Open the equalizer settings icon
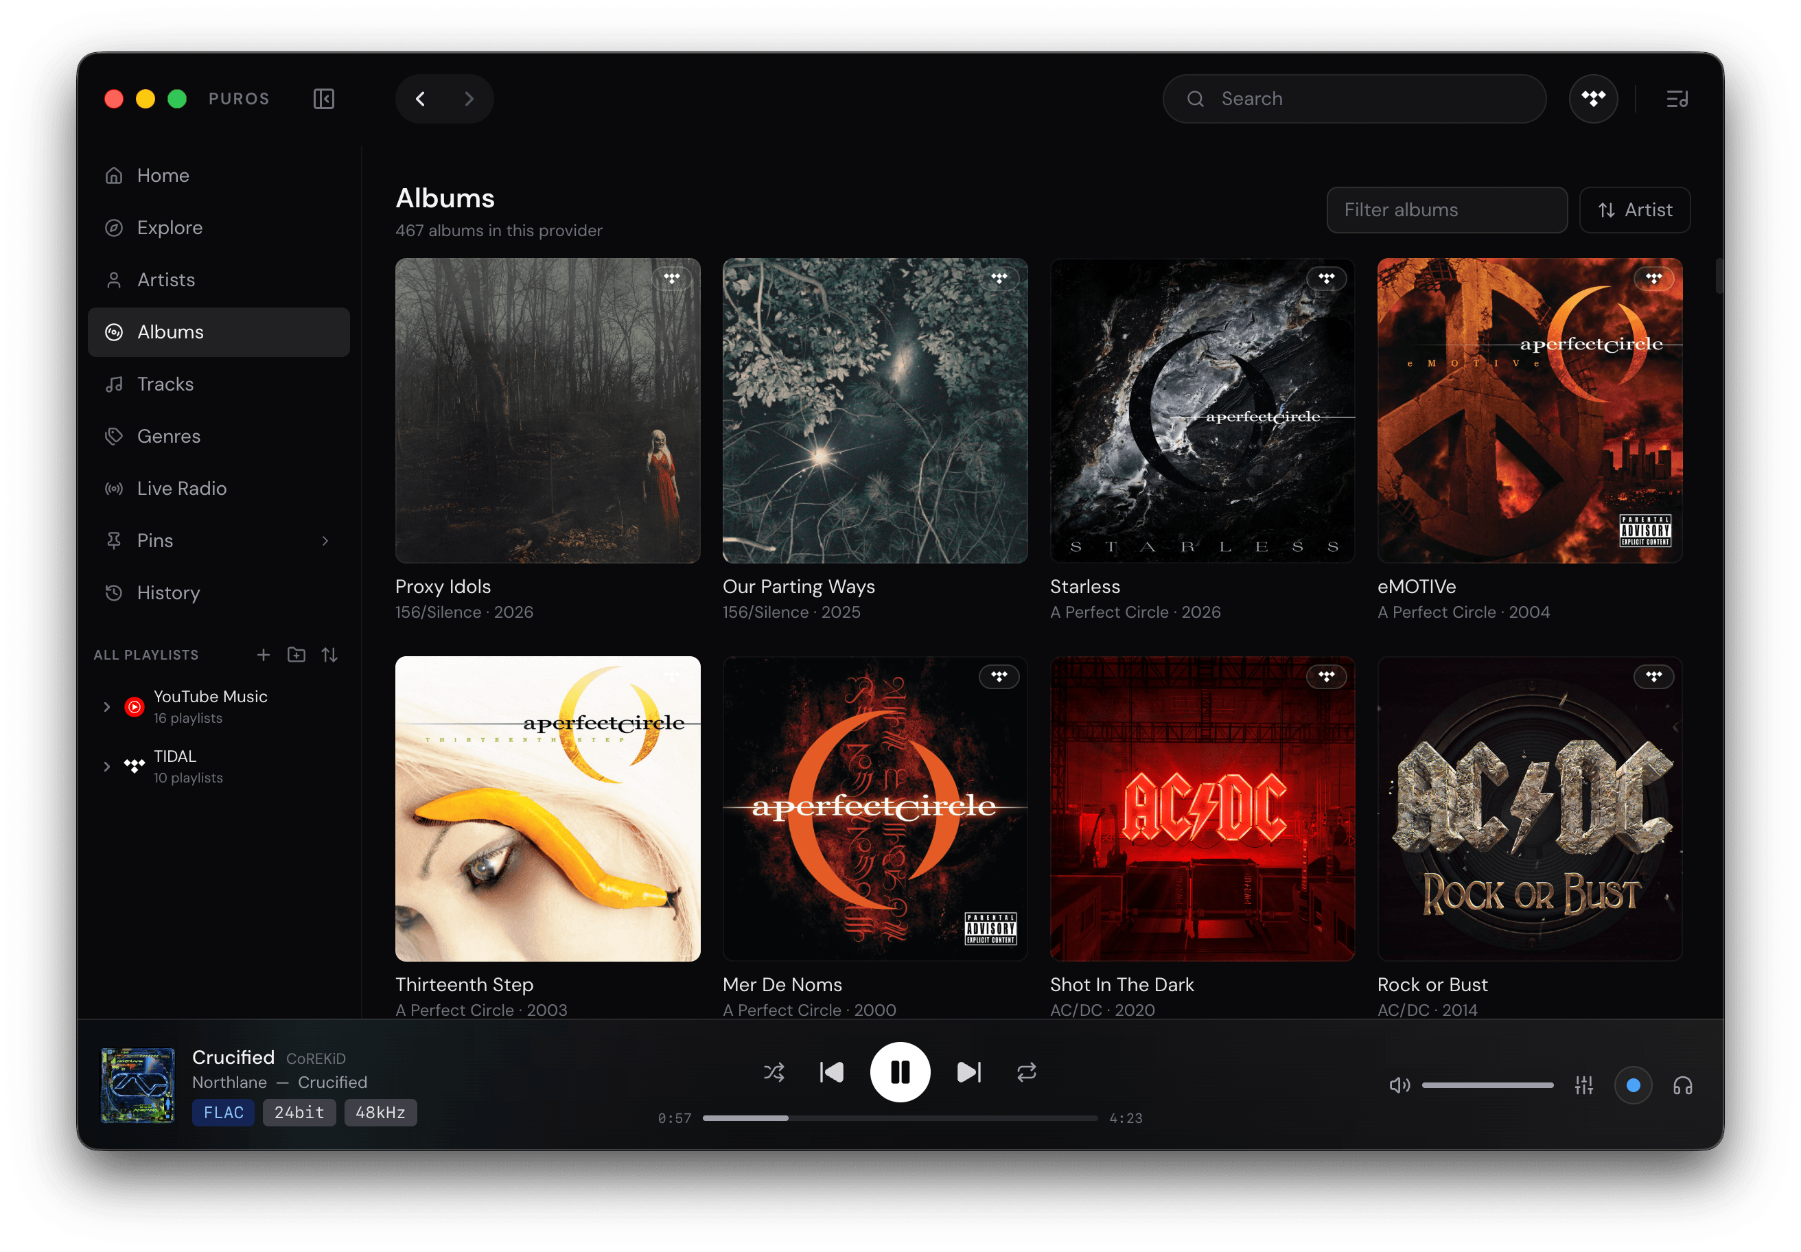The height and width of the screenshot is (1252, 1801). coord(1583,1085)
